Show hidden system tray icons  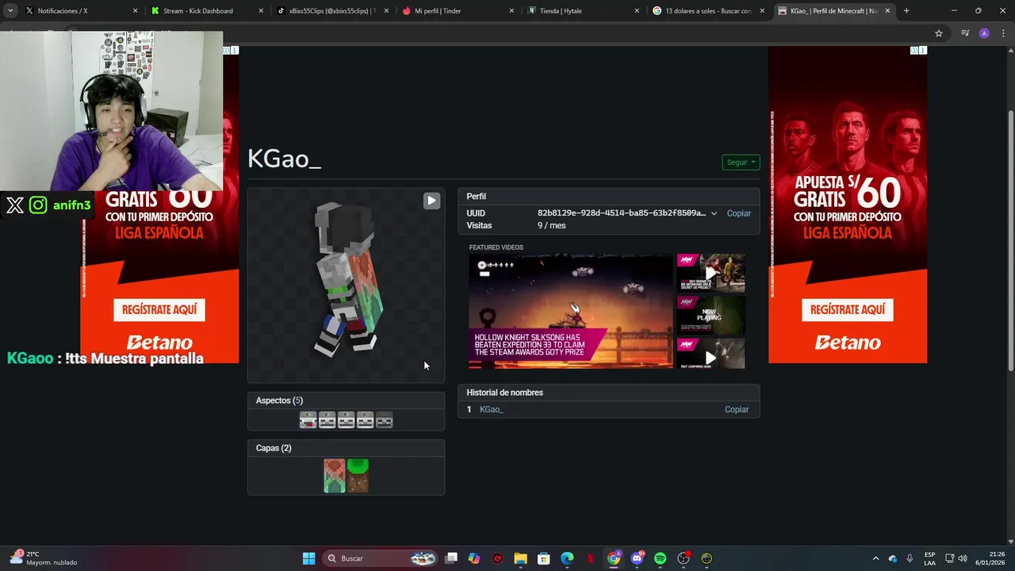[875, 558]
